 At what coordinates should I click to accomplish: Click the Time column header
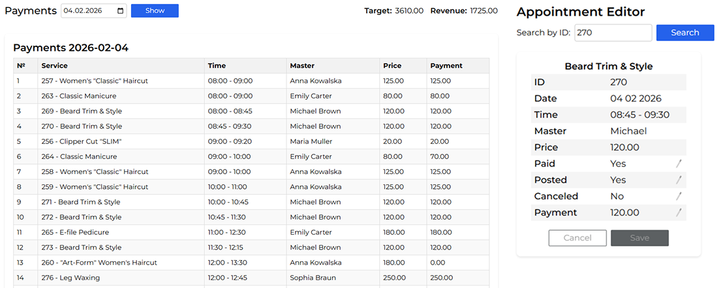217,66
